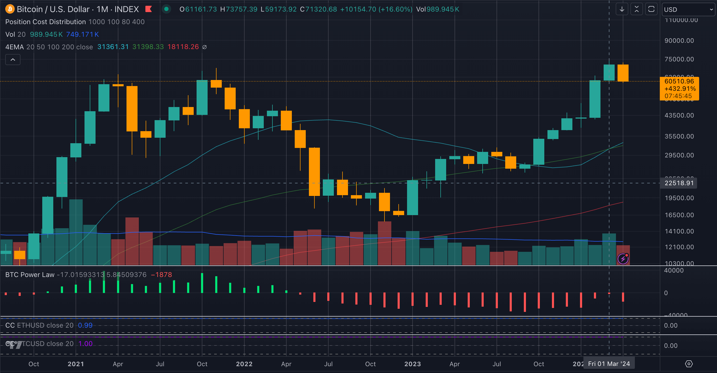Click the low price value 59173.92
Screen dimensions: 717x373
[281, 9]
